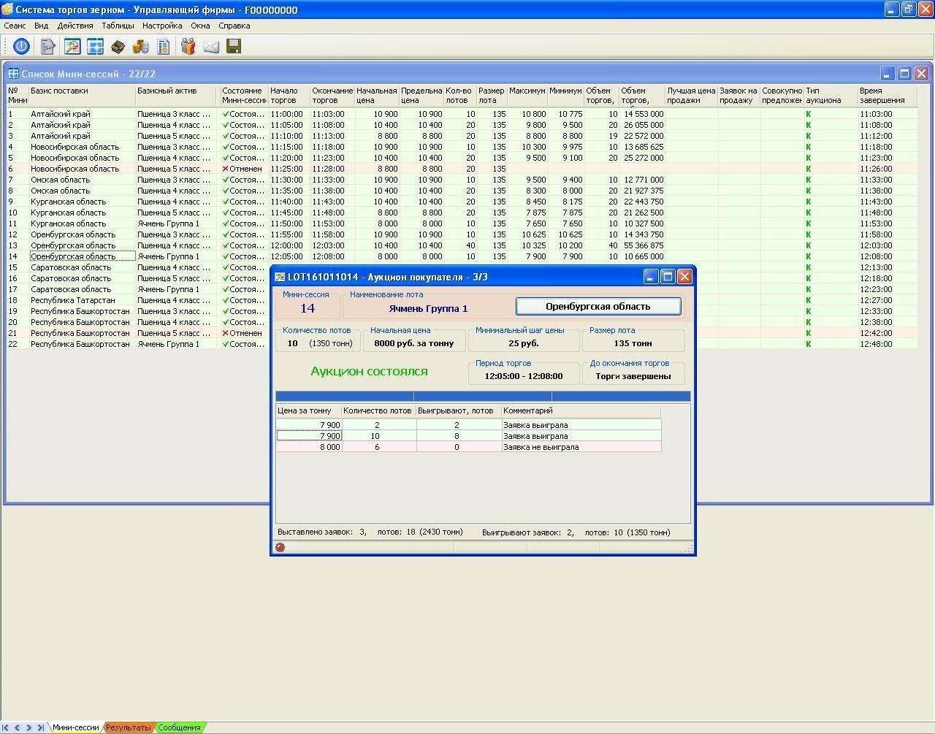The height and width of the screenshot is (734, 935).
Task: Click the Оренбургская область button
Action: (598, 307)
